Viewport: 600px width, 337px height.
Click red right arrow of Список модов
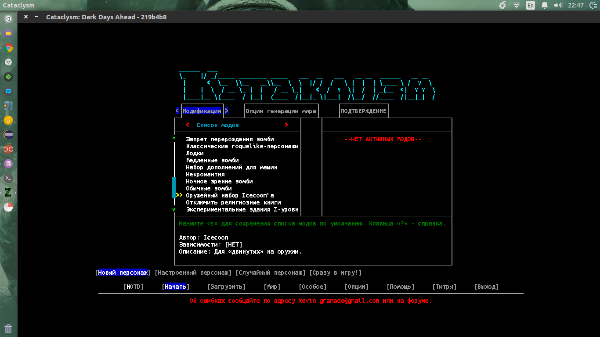pyautogui.click(x=286, y=125)
